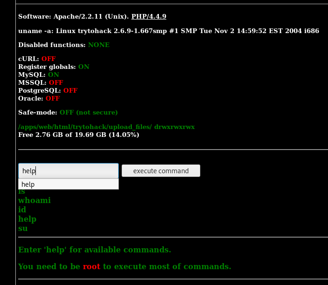Screen dimensions: 328x285
Task: Click the id command in green list
Action: [22, 210]
